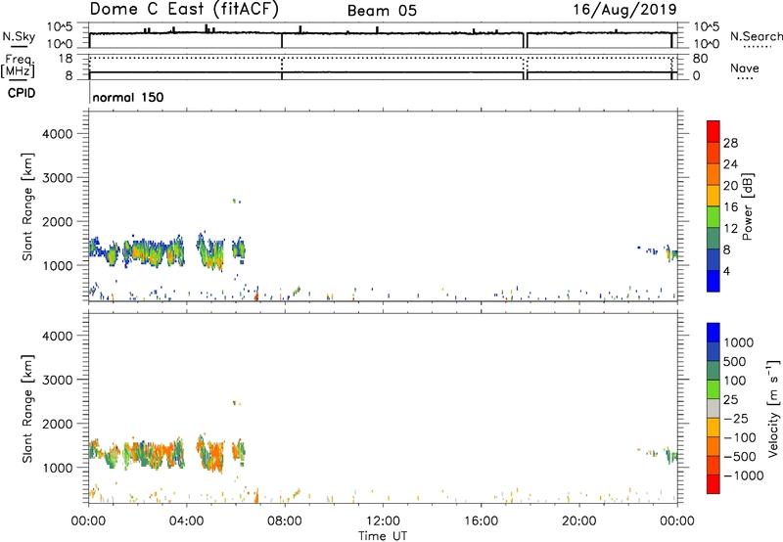Click the power panel 'Slant Range [km]' axis label
783x542 pixels.
click(27, 206)
